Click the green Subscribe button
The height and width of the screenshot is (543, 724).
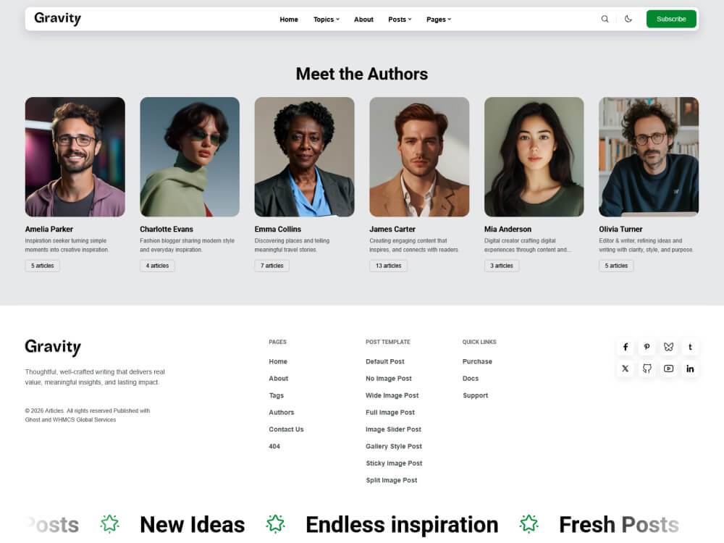(671, 19)
